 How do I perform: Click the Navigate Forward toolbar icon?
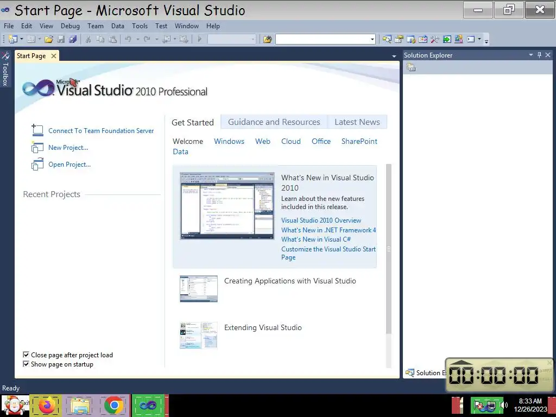click(184, 39)
